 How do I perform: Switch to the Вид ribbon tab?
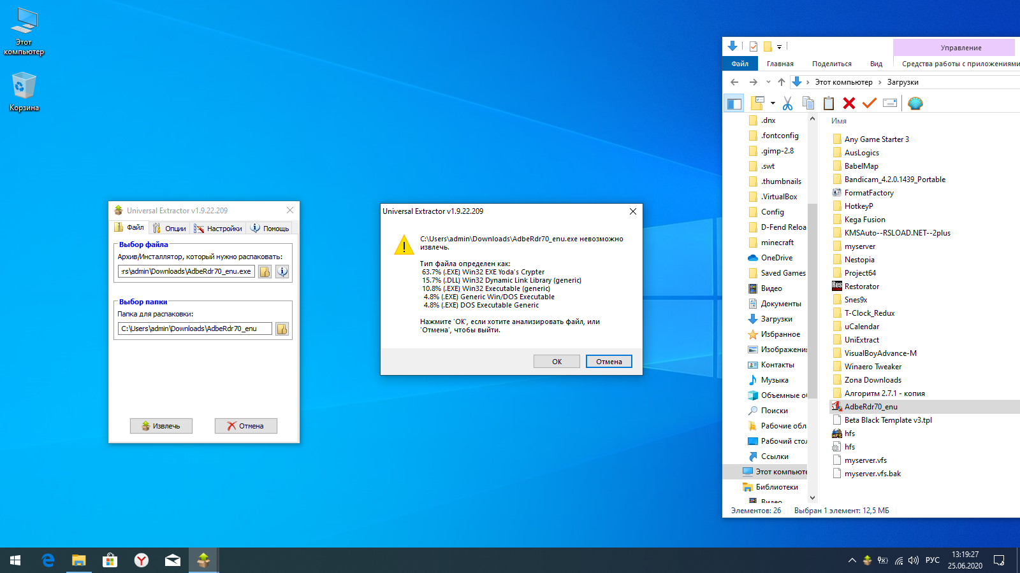[876, 64]
